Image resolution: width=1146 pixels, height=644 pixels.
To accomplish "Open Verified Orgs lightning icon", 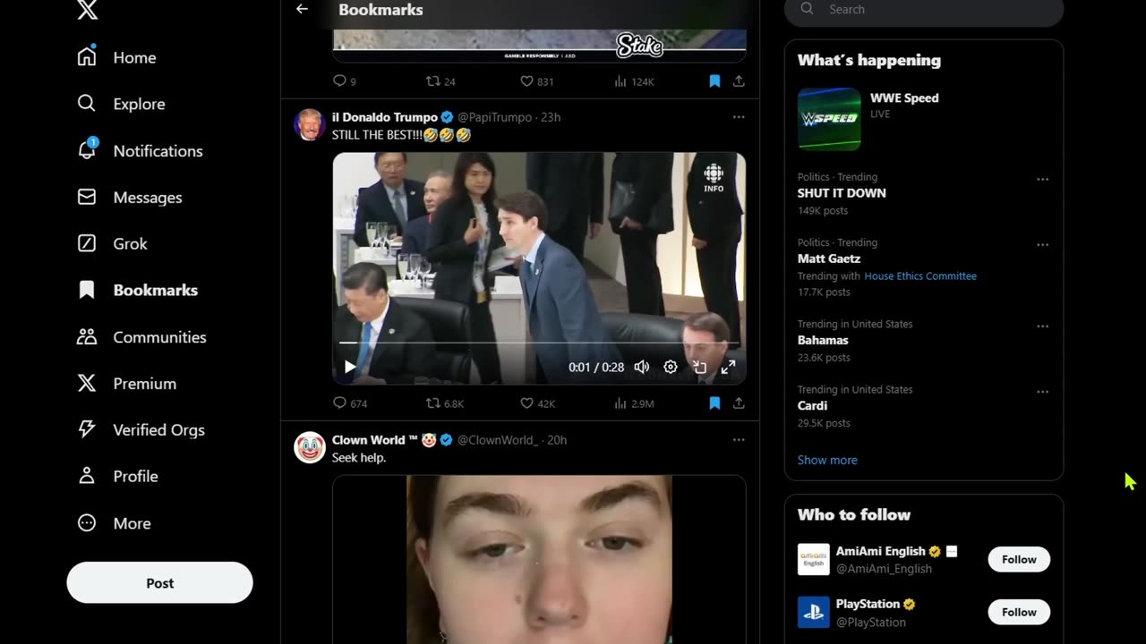I will click(87, 429).
